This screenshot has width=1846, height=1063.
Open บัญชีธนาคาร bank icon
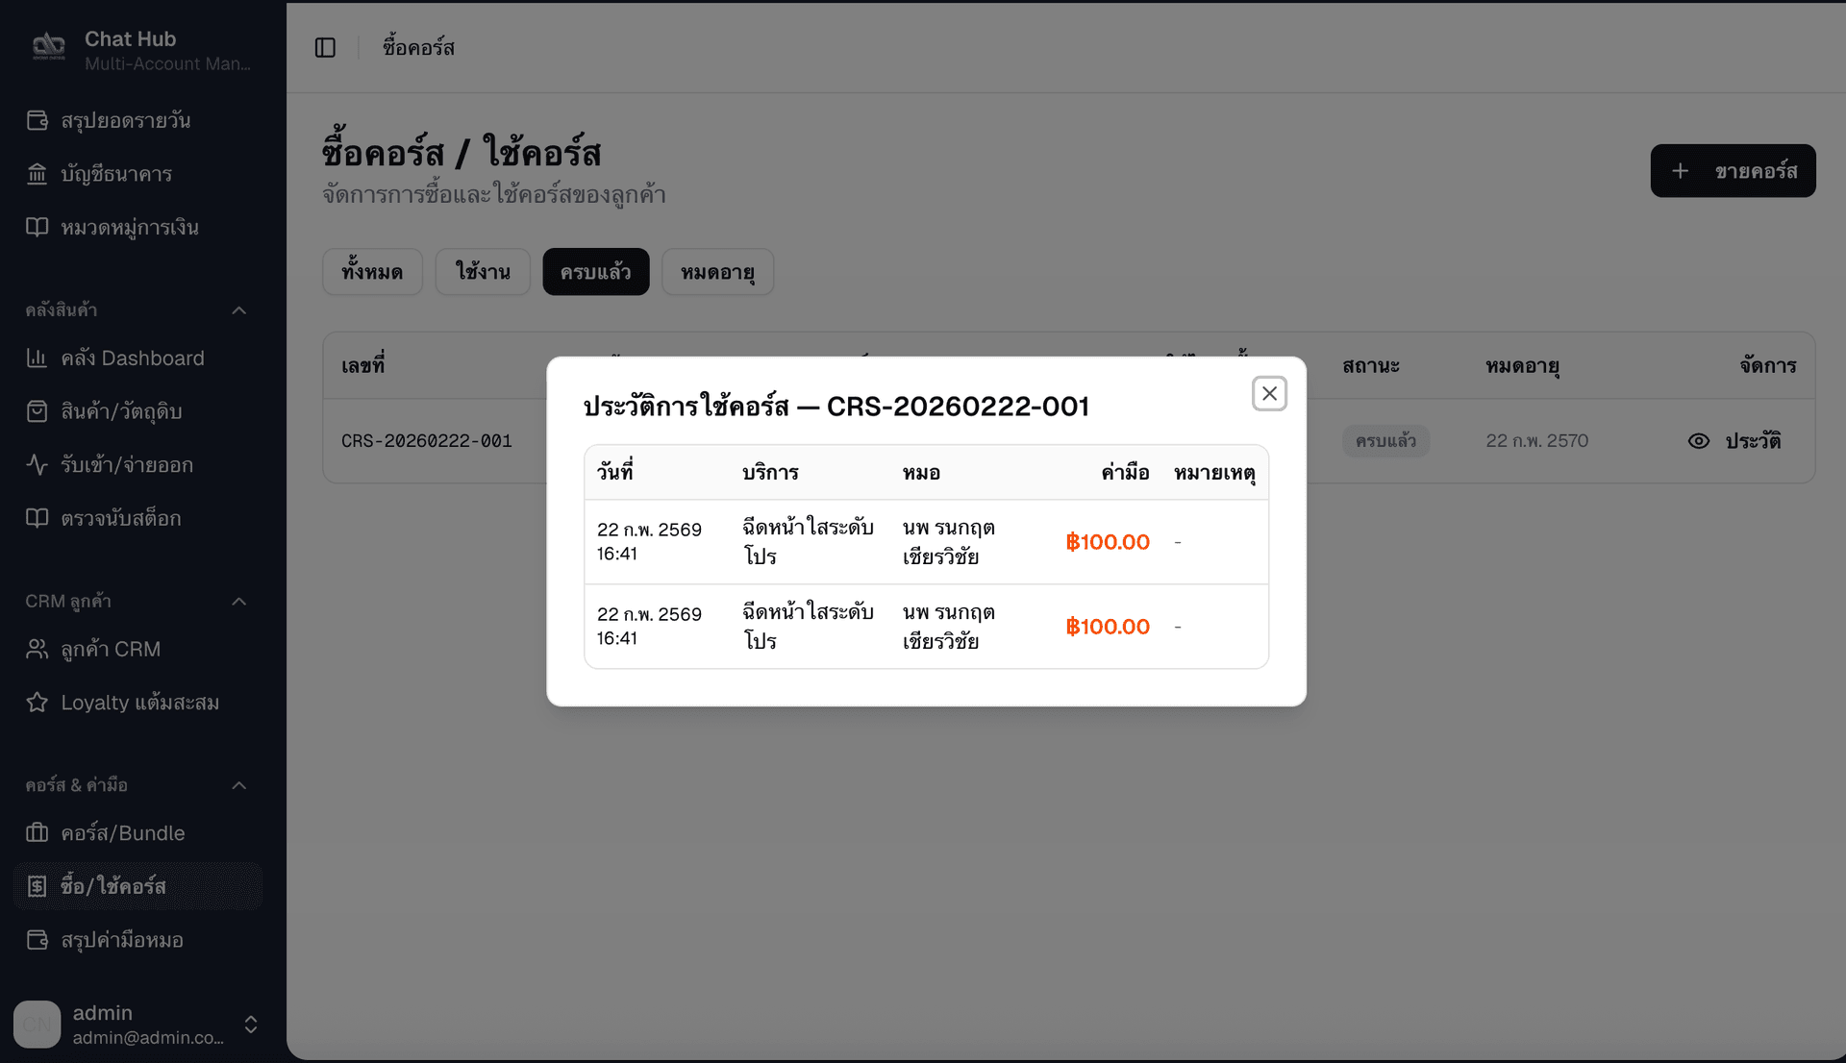pyautogui.click(x=37, y=174)
